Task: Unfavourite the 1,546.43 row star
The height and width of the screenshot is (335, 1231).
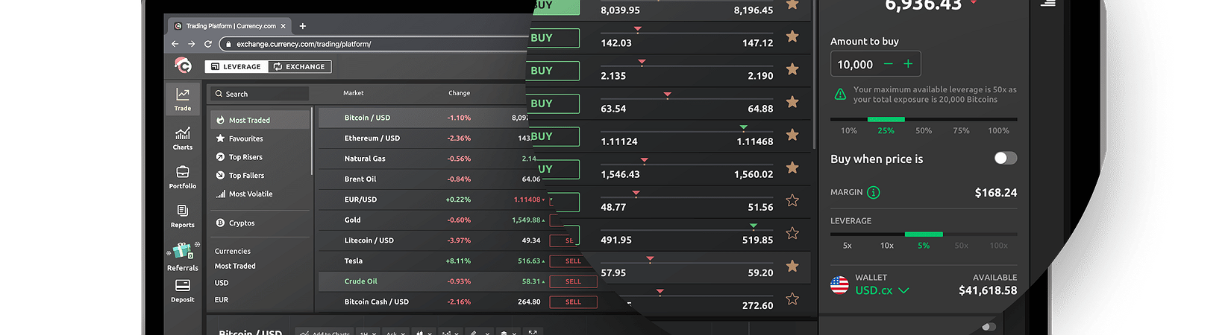Action: [792, 167]
